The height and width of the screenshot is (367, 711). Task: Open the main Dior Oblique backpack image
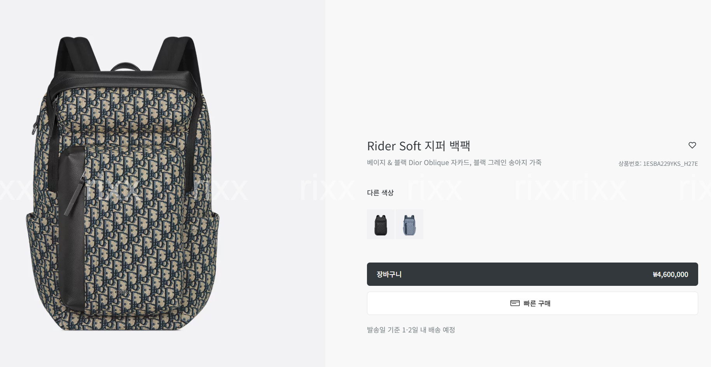tap(123, 183)
